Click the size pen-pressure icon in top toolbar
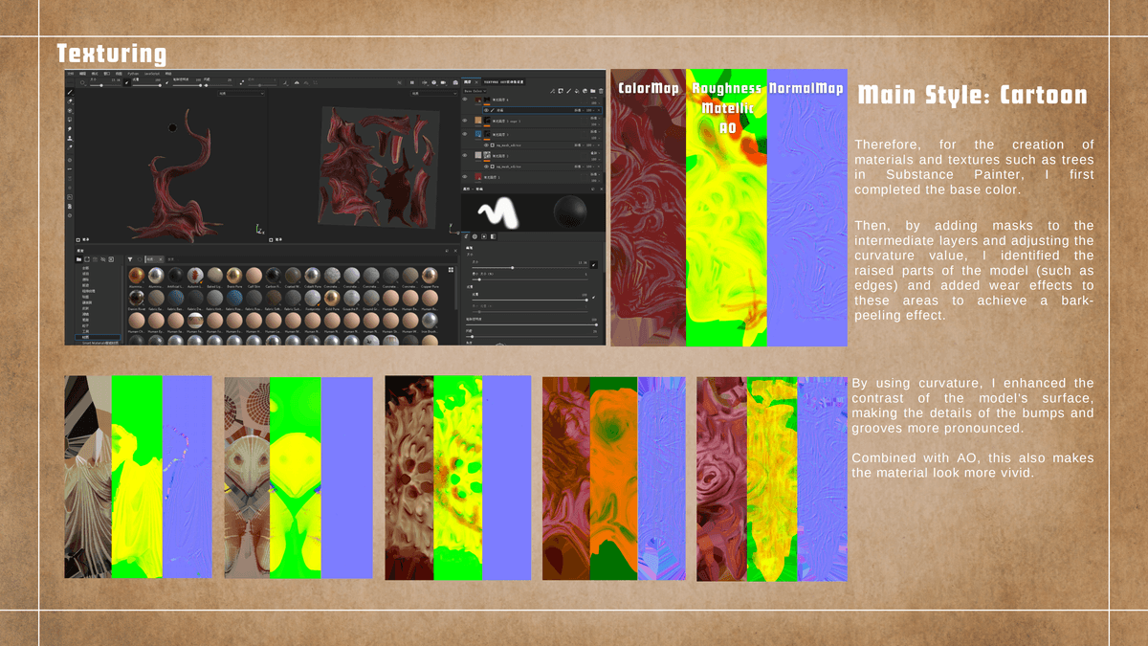Image resolution: width=1148 pixels, height=646 pixels. tap(127, 82)
